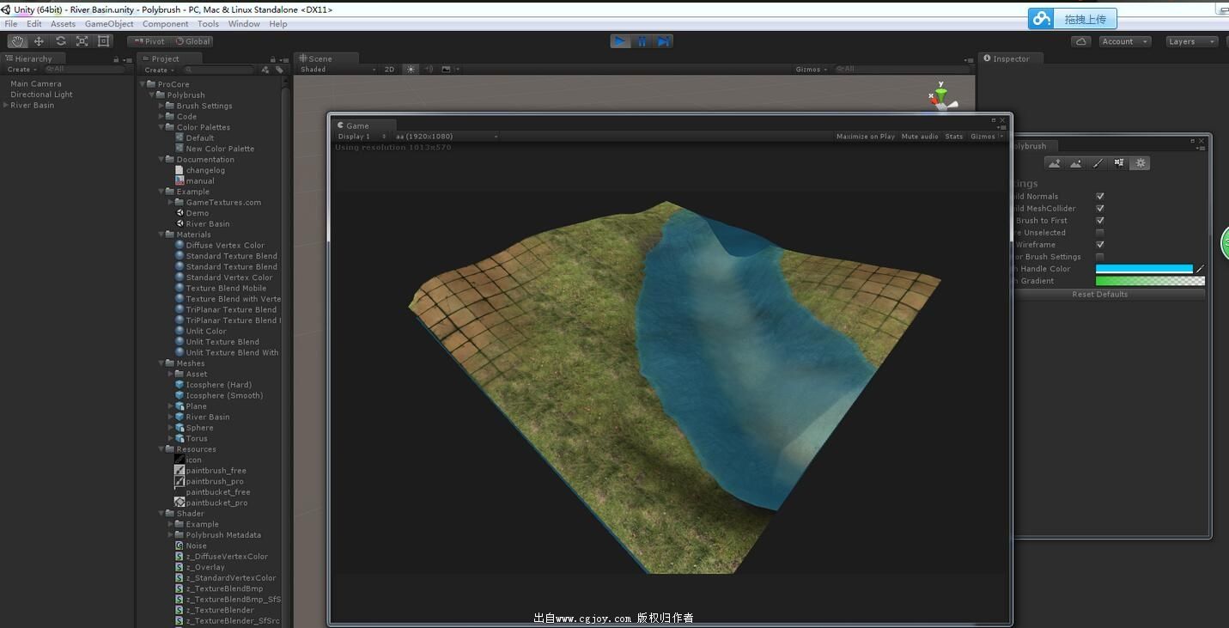The height and width of the screenshot is (628, 1229).
Task: Click the Reset Defaults button
Action: [1099, 295]
